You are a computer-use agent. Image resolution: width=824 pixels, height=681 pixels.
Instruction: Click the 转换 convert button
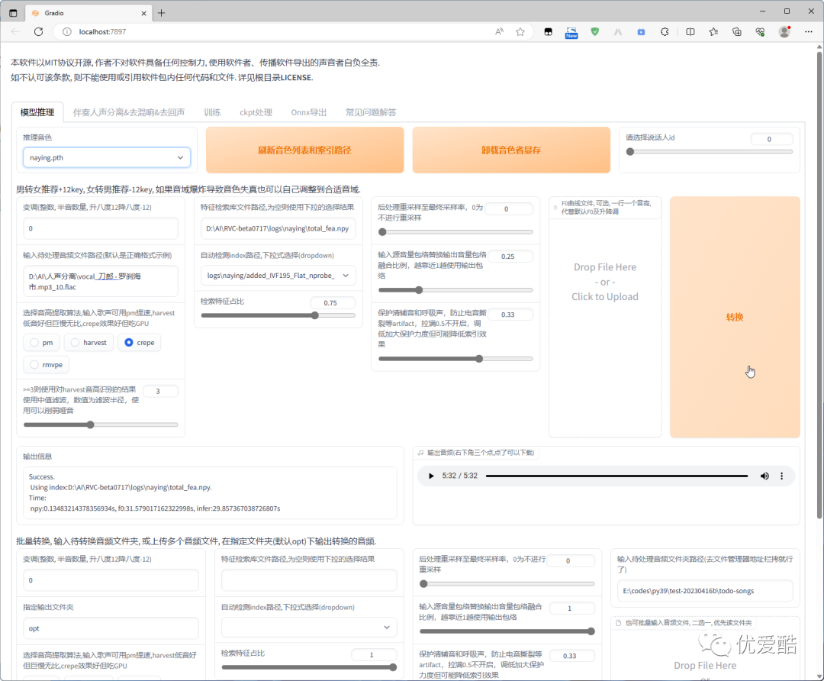point(735,317)
